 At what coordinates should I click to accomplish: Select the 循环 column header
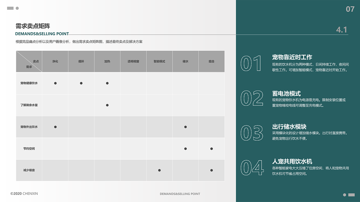(81, 61)
